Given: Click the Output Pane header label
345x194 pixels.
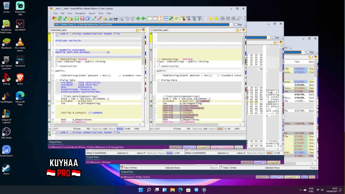Looking at the screenshot, I should click(x=55, y=142).
